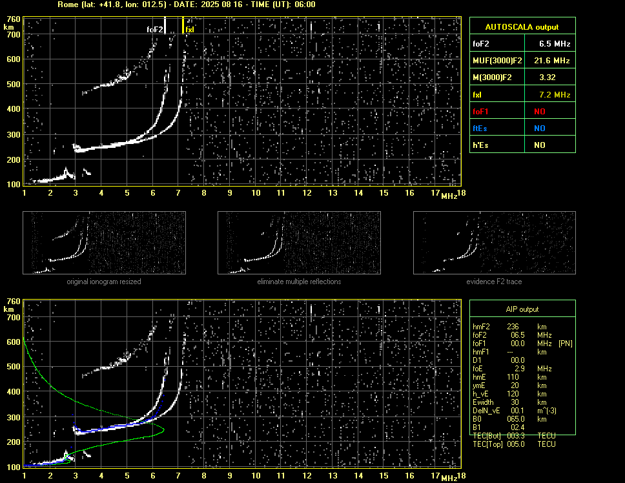625x483 pixels.
Task: Click the [PN] tag in the AIP output
Action: click(565, 344)
